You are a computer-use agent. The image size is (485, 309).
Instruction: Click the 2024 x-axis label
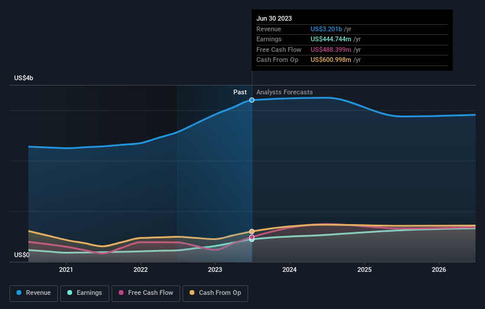289,270
